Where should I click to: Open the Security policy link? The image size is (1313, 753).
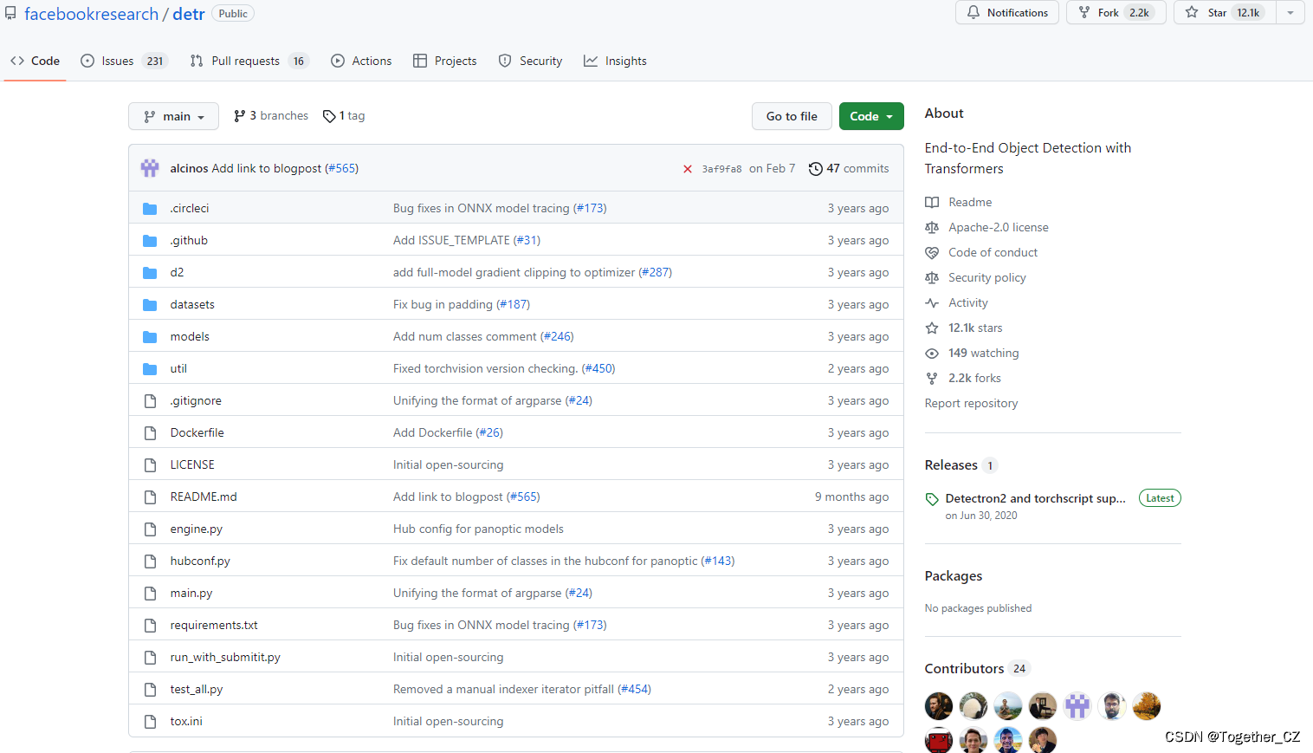tap(987, 277)
